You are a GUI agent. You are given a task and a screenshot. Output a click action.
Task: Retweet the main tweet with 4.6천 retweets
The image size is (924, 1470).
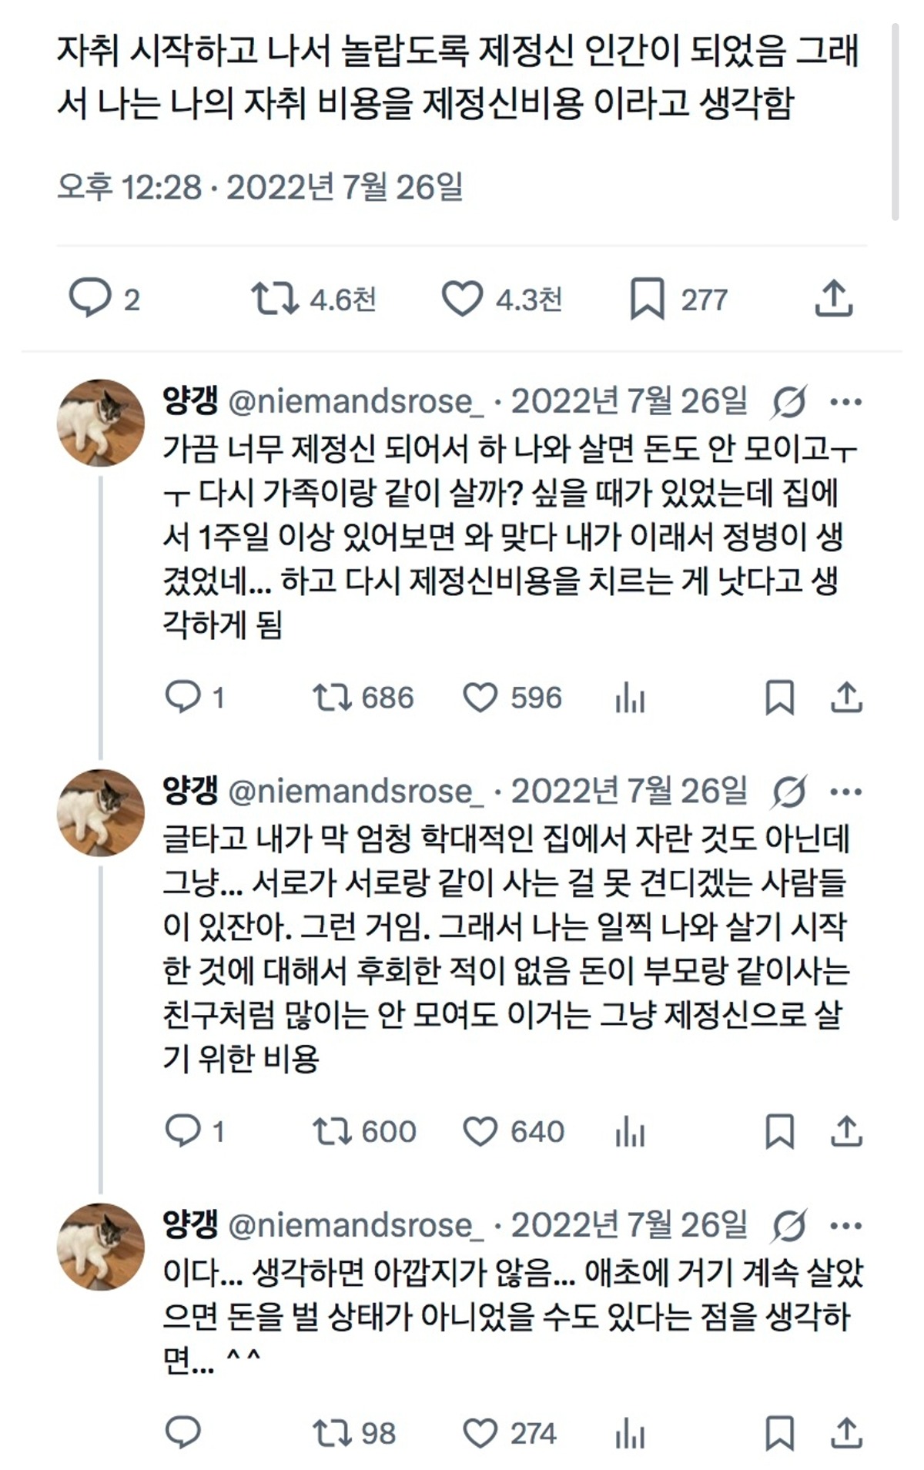(x=275, y=298)
